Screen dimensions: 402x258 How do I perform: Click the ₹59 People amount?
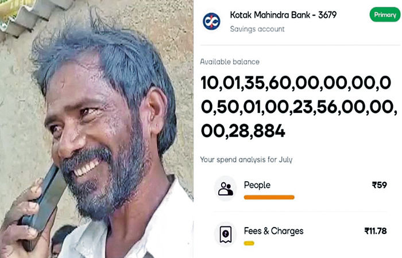coord(380,185)
